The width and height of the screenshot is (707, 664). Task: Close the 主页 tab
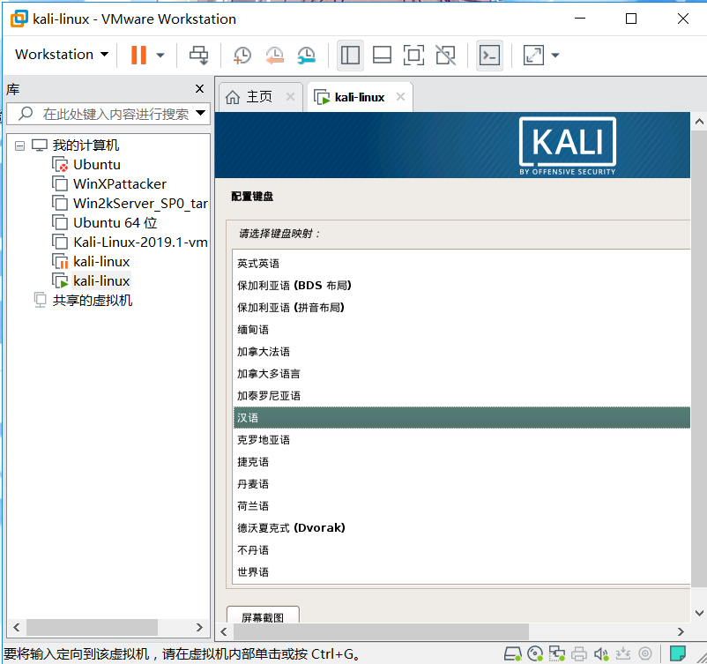[x=290, y=96]
